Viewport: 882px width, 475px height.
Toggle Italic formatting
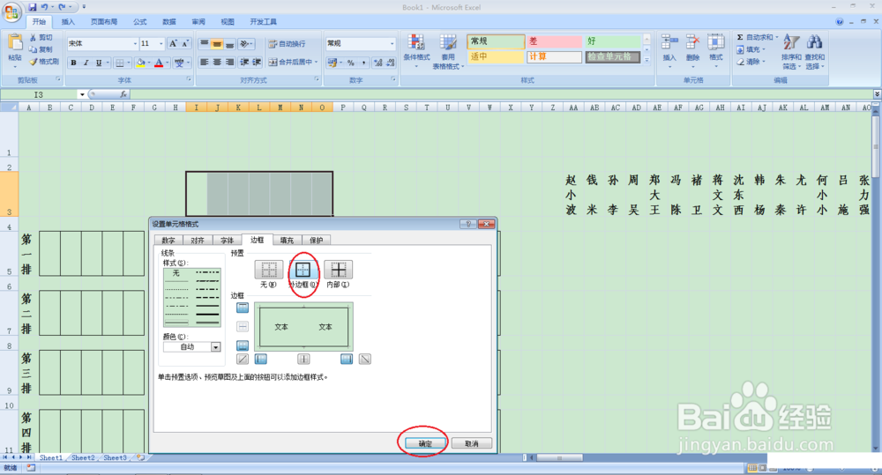click(86, 63)
